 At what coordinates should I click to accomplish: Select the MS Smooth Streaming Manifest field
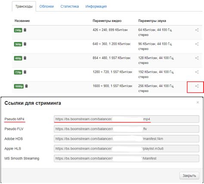(x=127, y=159)
